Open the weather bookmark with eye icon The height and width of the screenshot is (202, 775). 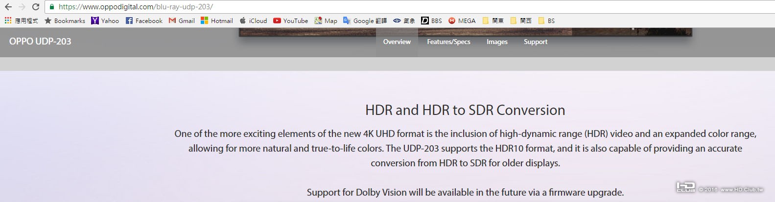(404, 21)
